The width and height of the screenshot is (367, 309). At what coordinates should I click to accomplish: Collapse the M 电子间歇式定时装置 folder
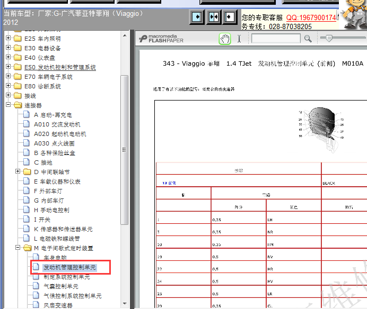(x=18, y=248)
